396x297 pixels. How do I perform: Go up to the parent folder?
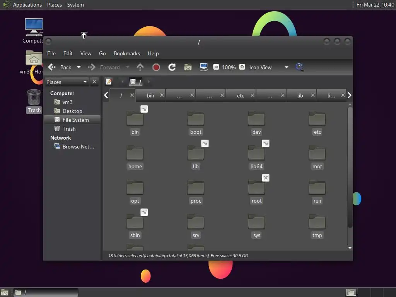(x=140, y=67)
